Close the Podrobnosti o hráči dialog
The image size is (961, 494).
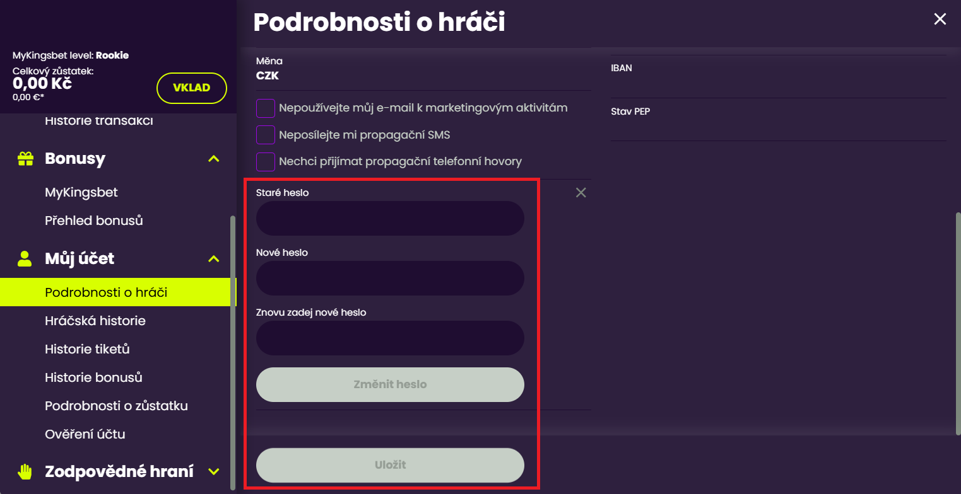point(940,20)
